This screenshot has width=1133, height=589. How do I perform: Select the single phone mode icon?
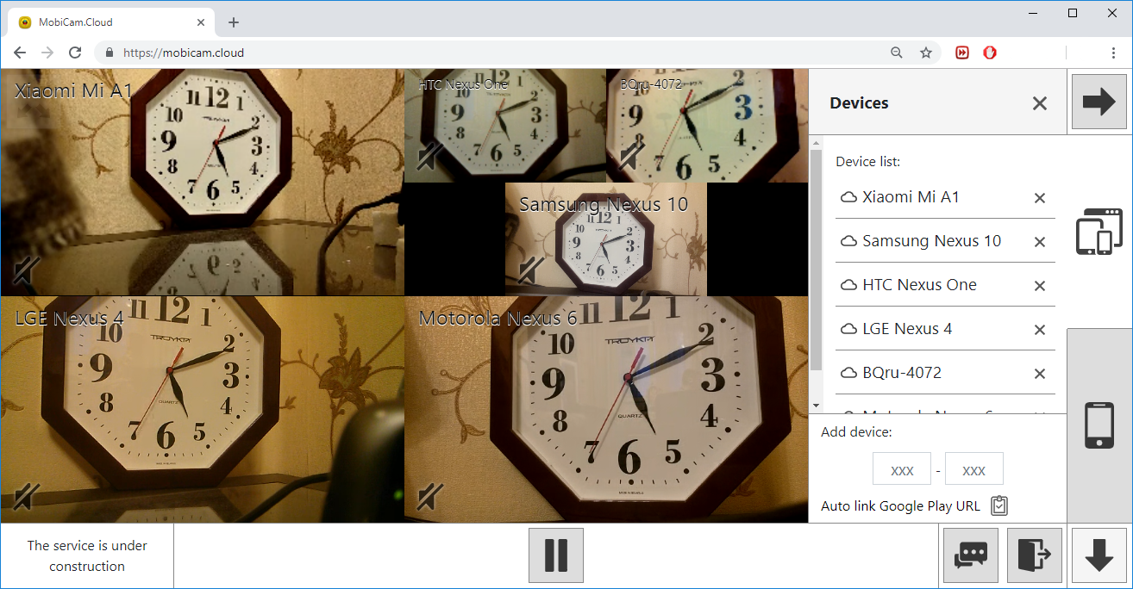(x=1099, y=425)
